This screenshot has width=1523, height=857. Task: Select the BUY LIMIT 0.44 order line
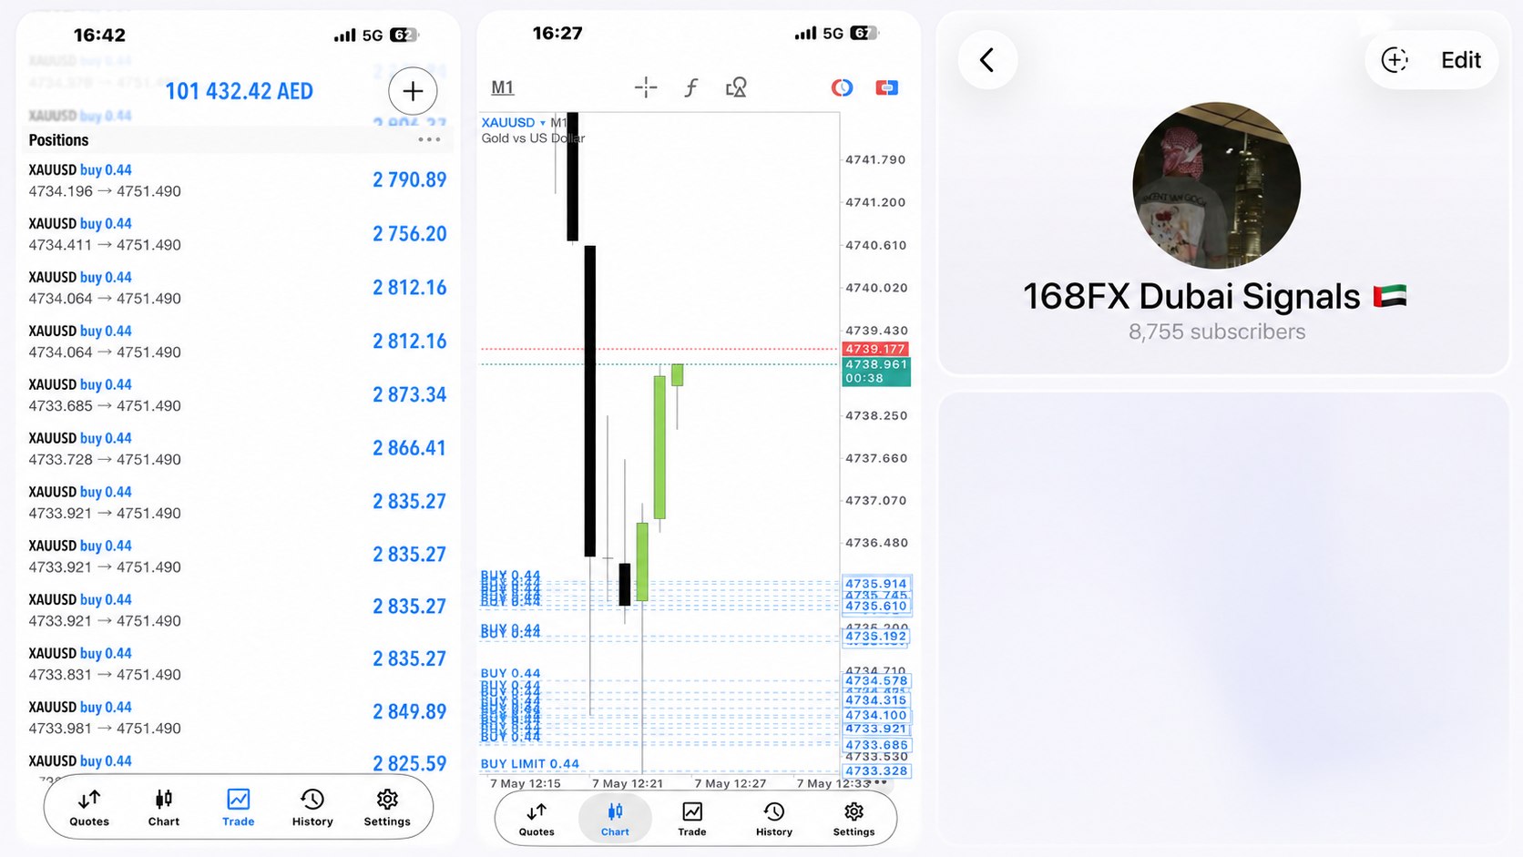(530, 764)
